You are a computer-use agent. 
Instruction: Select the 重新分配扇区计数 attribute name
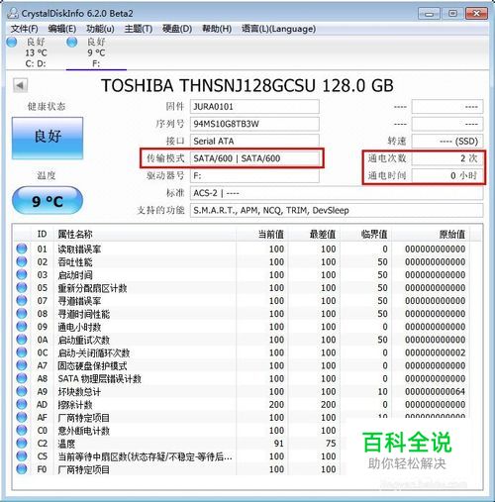pos(92,288)
